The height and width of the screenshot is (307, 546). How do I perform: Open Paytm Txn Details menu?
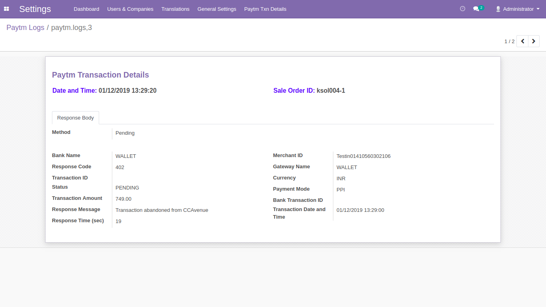coord(265,9)
